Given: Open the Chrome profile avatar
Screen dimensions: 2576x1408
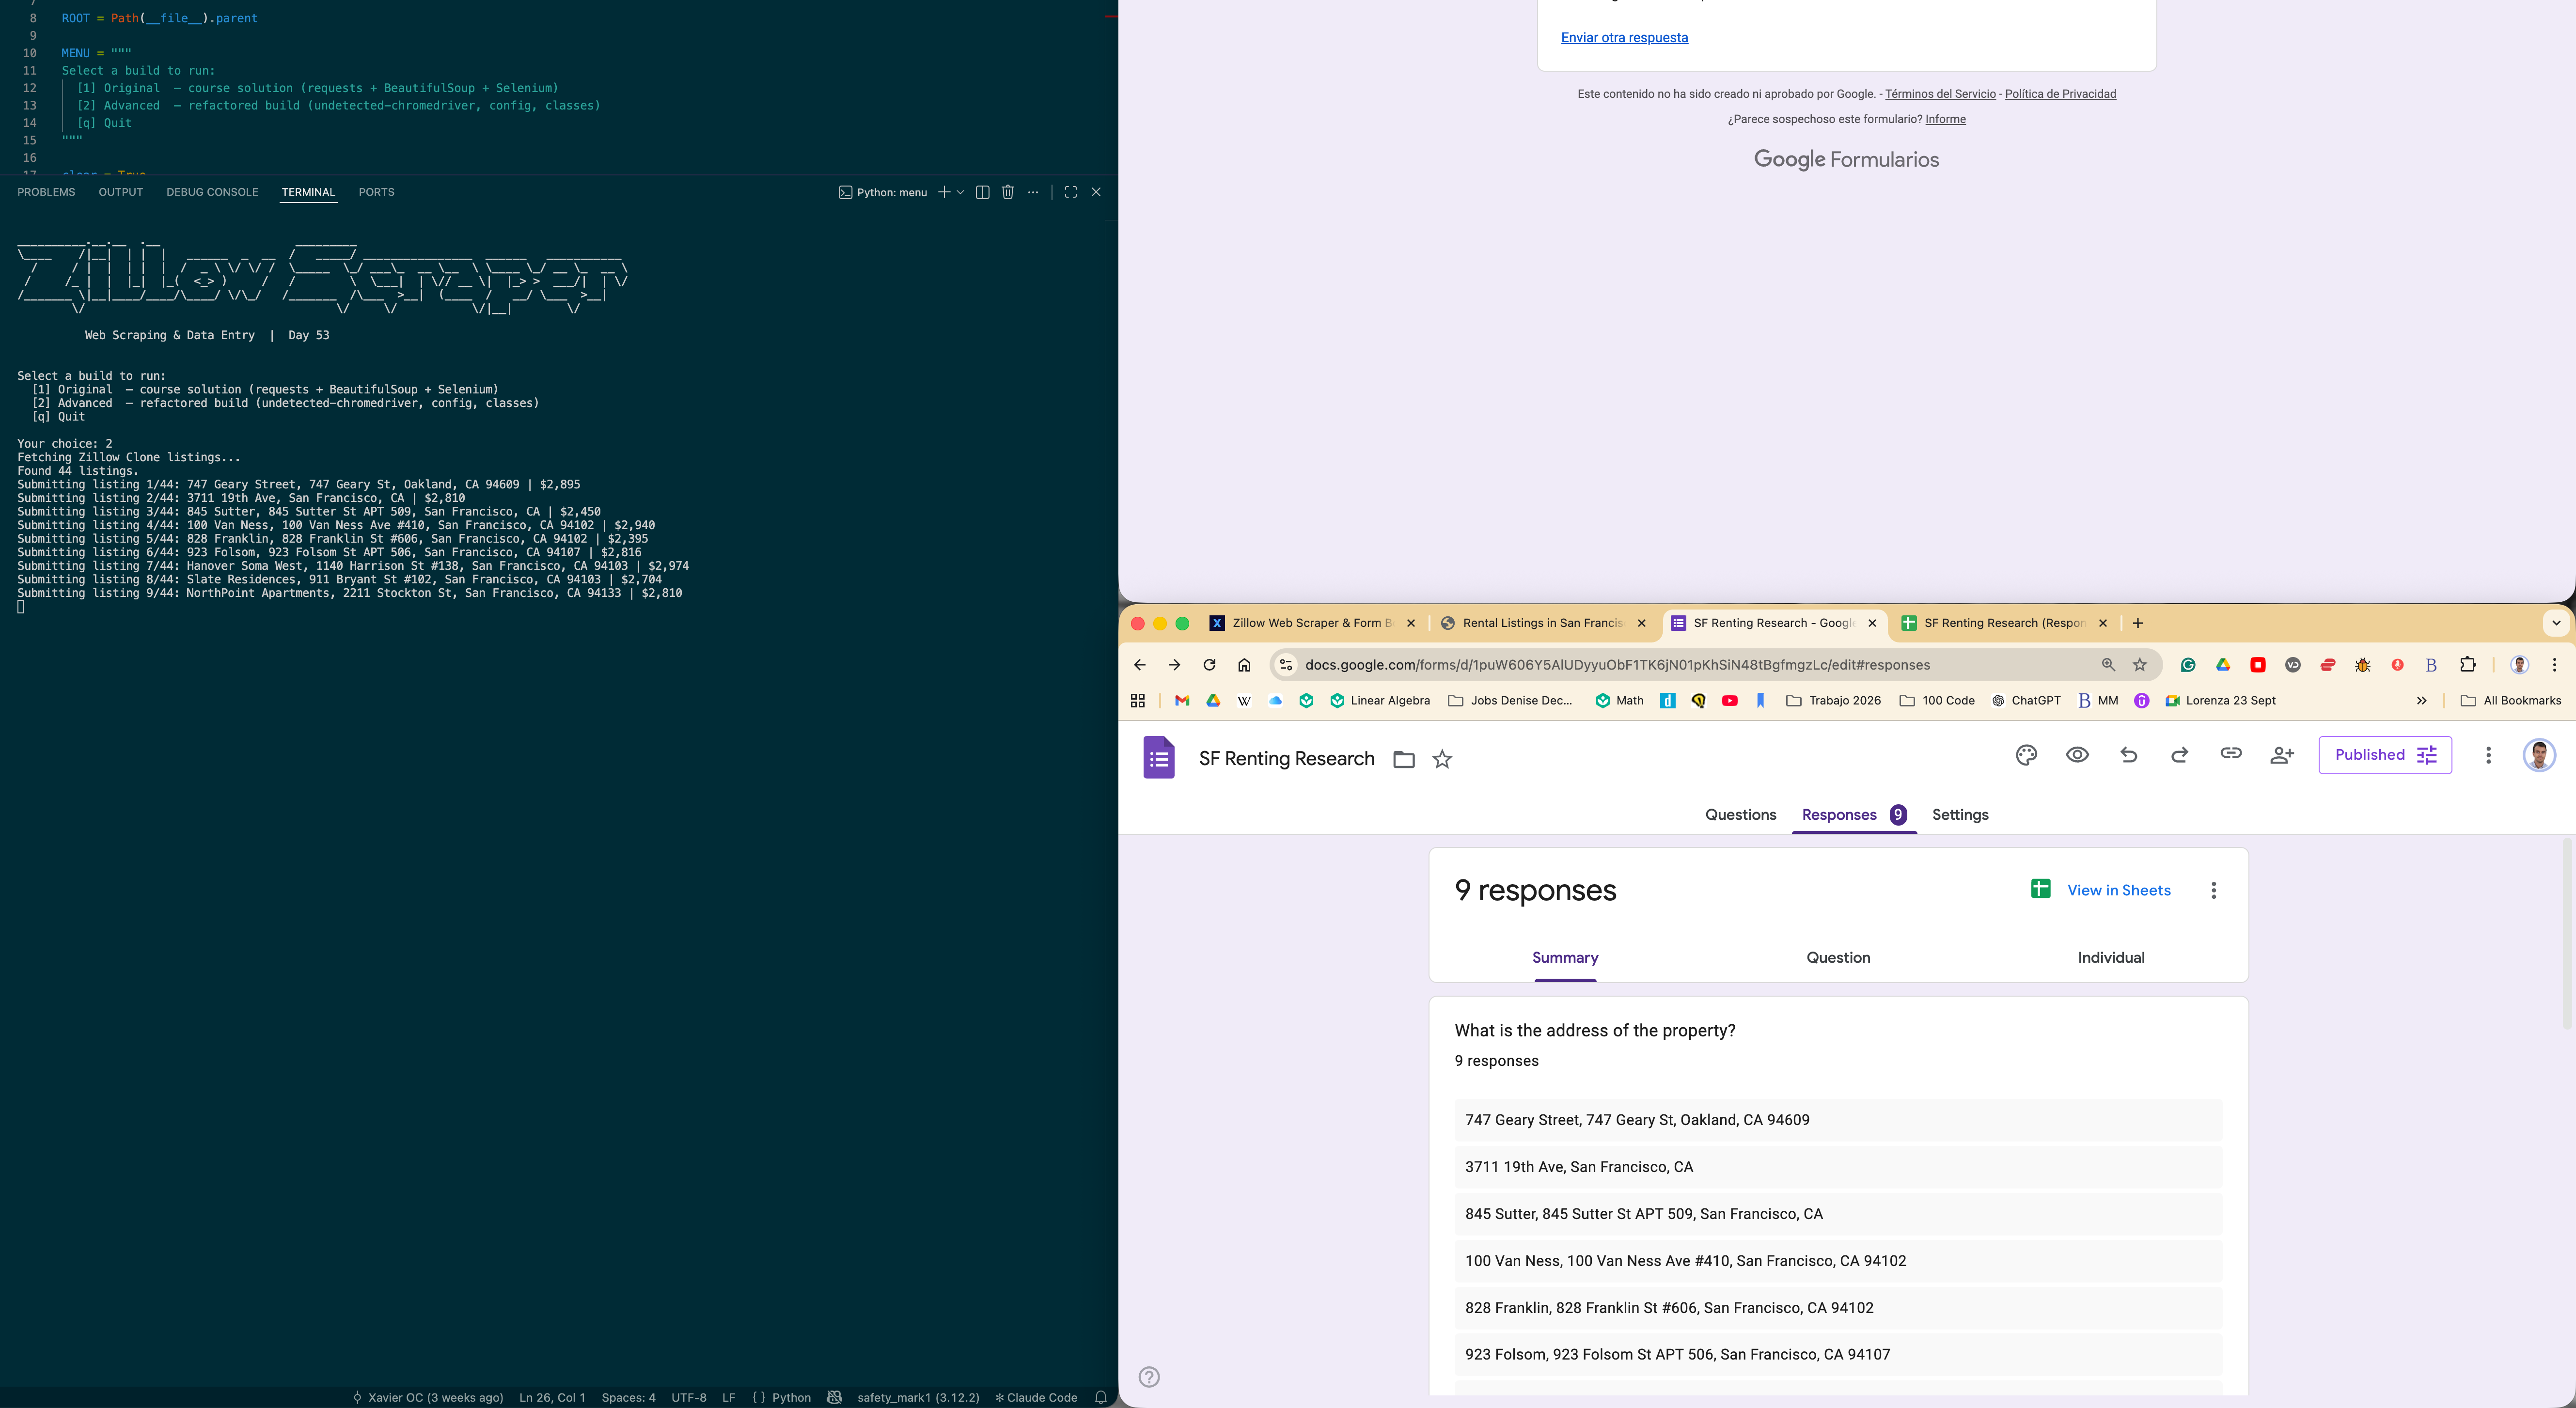Looking at the screenshot, I should click(x=2520, y=665).
